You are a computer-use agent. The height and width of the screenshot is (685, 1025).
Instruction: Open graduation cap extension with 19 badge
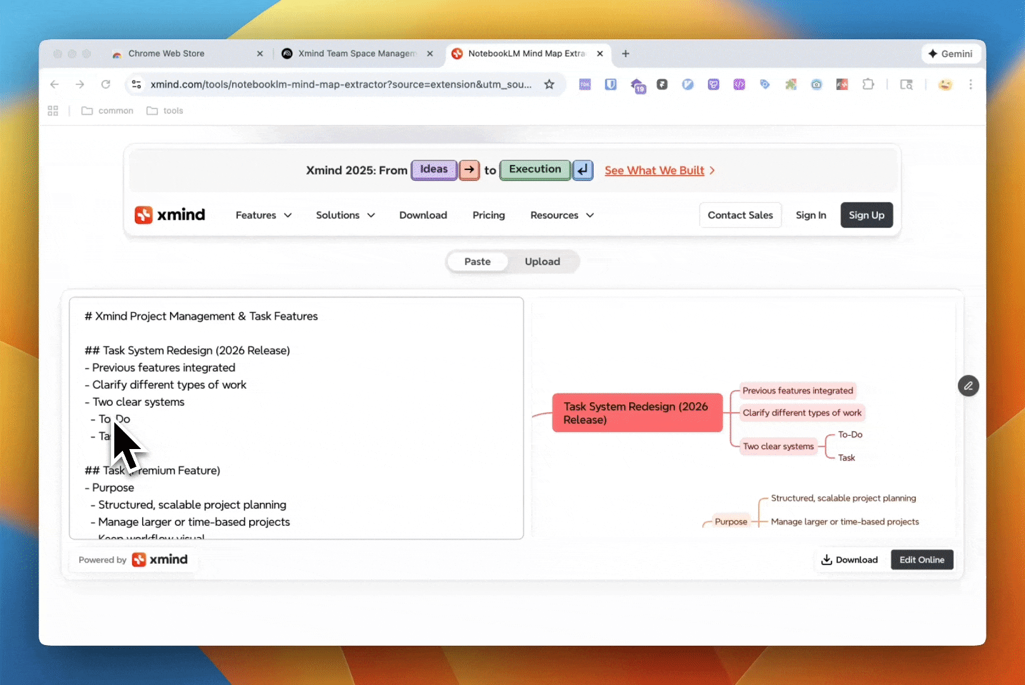point(637,85)
